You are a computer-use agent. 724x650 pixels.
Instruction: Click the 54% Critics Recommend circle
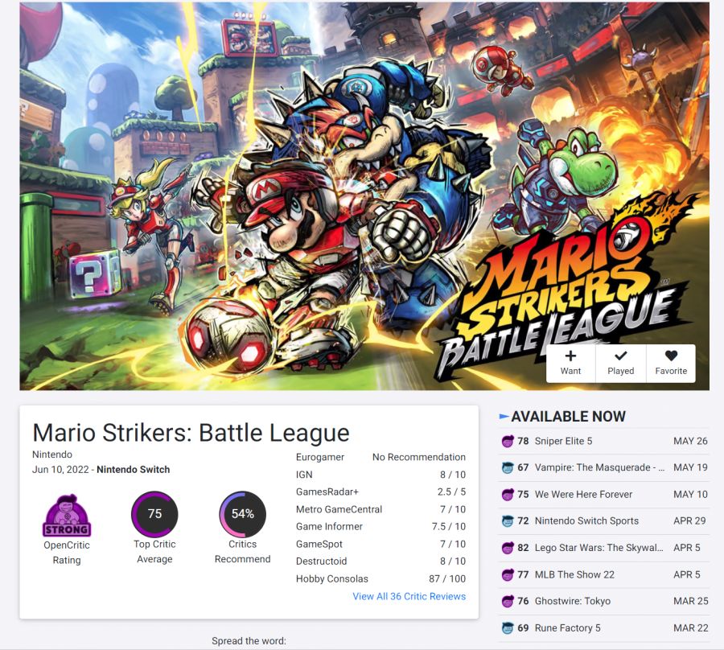[x=242, y=514]
